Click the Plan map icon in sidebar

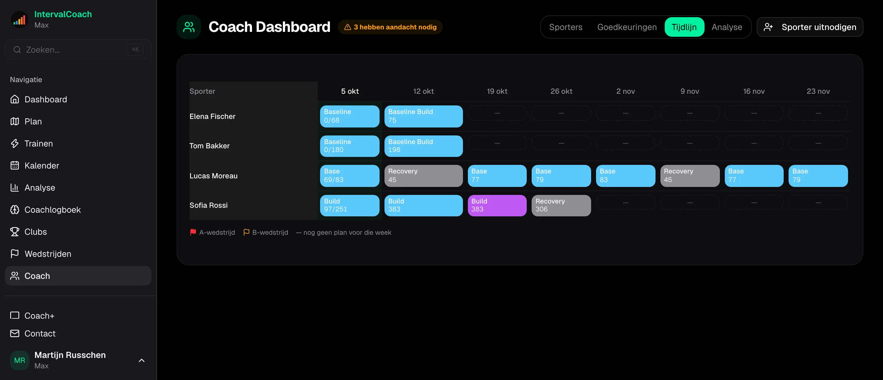(x=14, y=121)
